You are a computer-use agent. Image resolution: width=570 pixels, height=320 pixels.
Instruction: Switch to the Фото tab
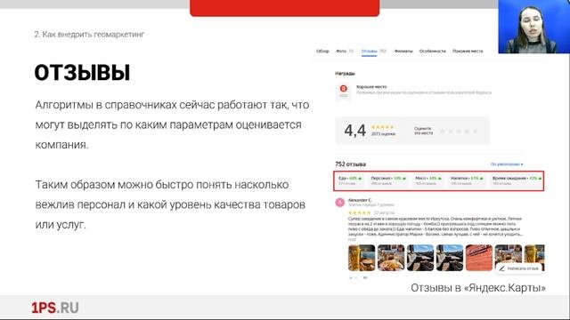click(341, 52)
